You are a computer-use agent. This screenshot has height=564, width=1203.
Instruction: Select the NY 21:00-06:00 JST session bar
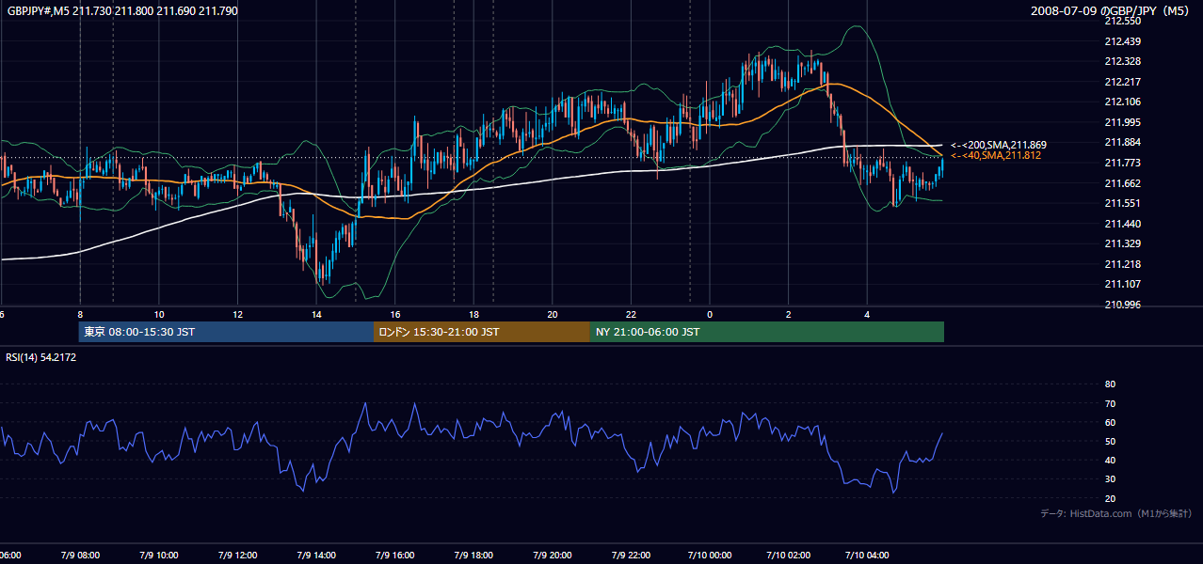pos(767,332)
